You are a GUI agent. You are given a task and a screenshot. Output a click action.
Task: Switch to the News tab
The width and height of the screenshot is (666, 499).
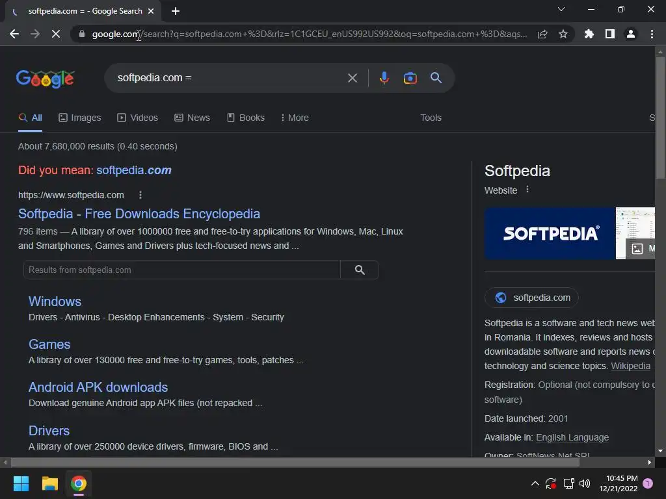pyautogui.click(x=192, y=118)
